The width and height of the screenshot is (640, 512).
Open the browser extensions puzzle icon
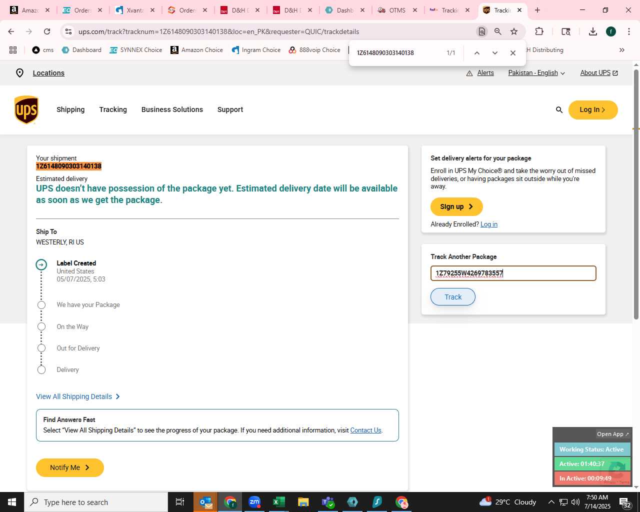539,31
